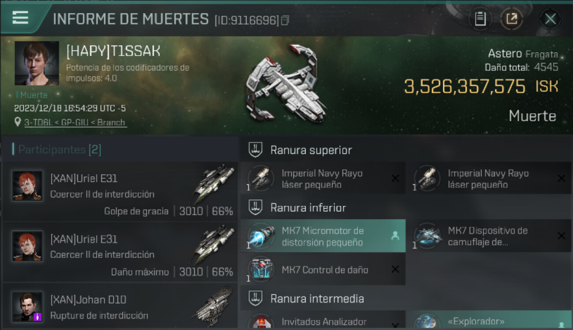This screenshot has height=330, width=573.
Task: Follow the 3-TD6L location link
Action: (75, 122)
